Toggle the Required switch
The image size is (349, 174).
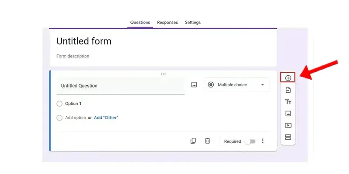click(250, 141)
